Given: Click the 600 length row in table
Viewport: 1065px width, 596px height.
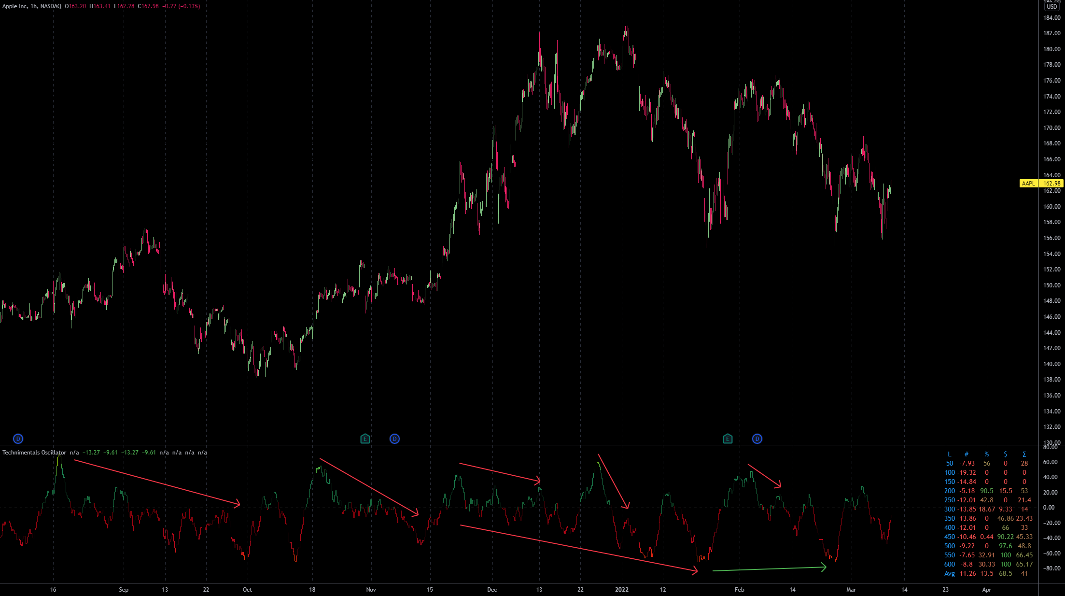Looking at the screenshot, I should (x=950, y=564).
